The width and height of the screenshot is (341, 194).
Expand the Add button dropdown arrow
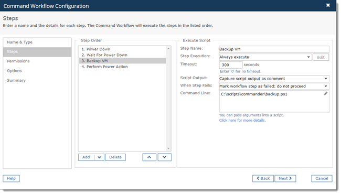click(x=99, y=157)
